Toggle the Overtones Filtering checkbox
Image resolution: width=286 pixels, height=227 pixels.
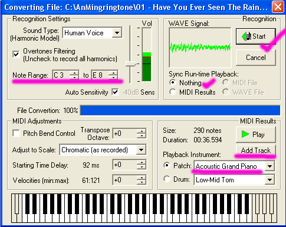tap(16, 54)
